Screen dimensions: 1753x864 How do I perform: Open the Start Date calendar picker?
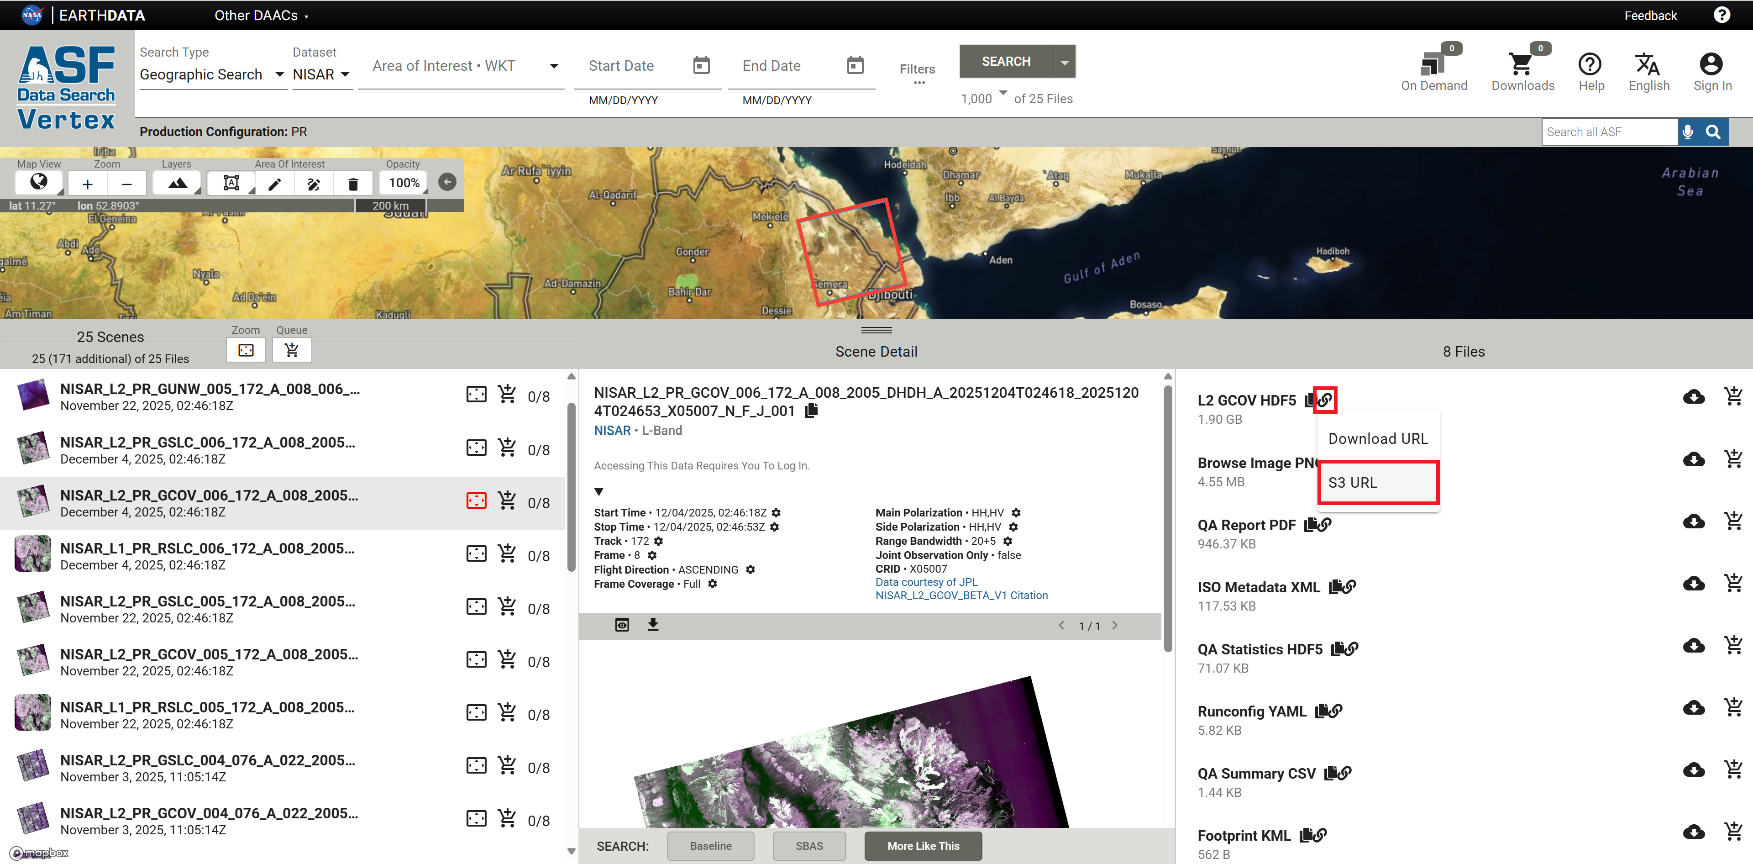click(702, 65)
